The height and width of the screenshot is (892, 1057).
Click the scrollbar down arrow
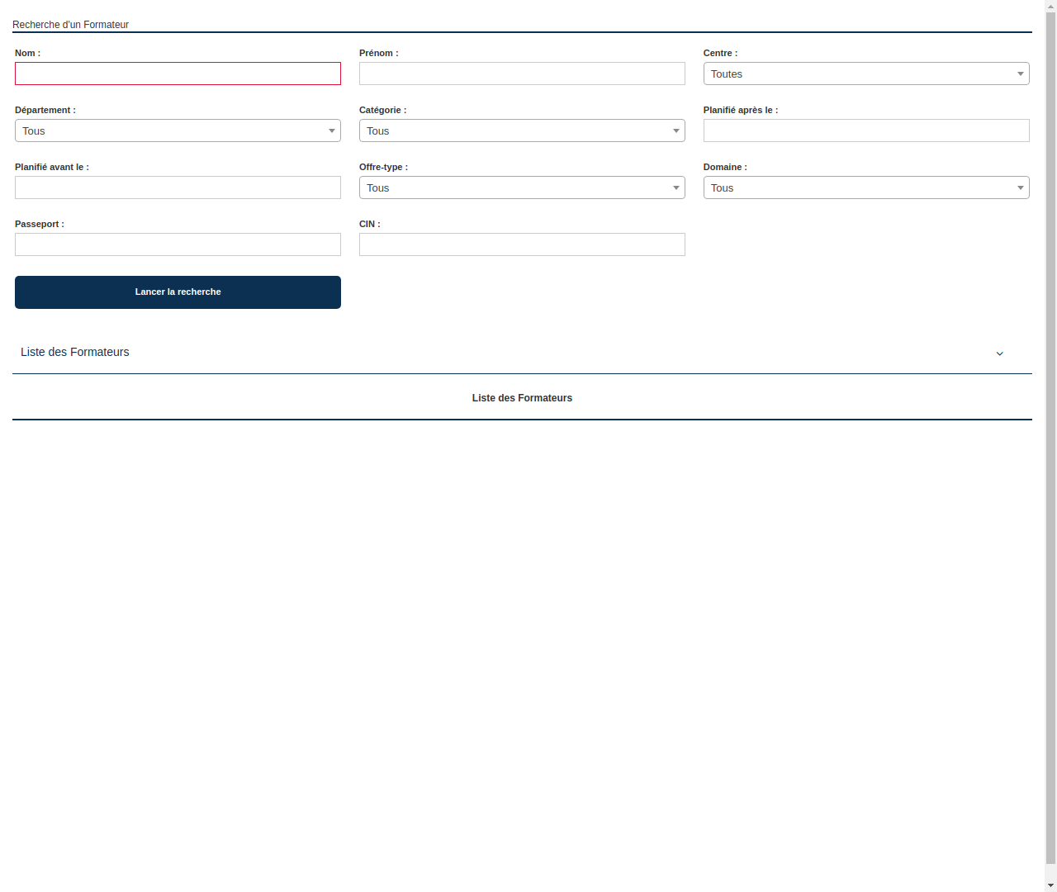point(1050,886)
